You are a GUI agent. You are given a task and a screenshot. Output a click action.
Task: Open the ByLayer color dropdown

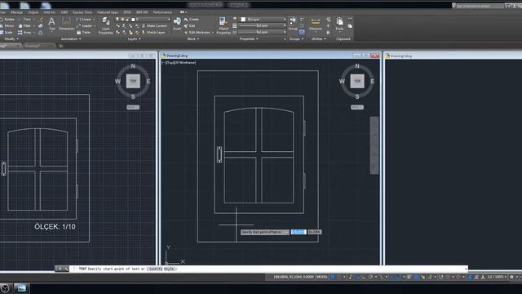(x=263, y=20)
